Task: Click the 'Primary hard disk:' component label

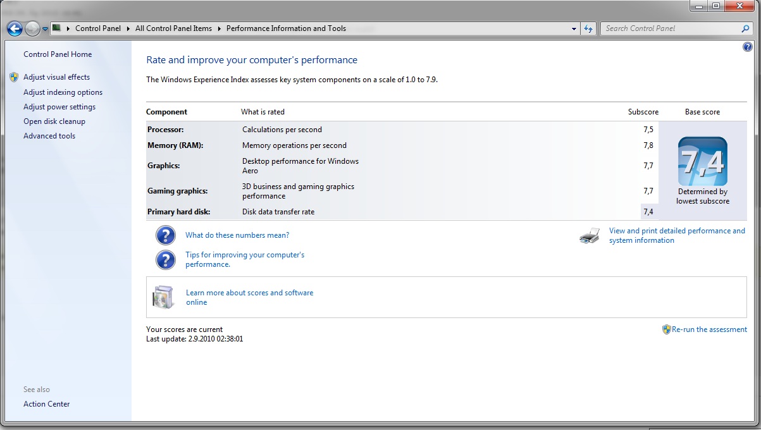Action: 179,212
